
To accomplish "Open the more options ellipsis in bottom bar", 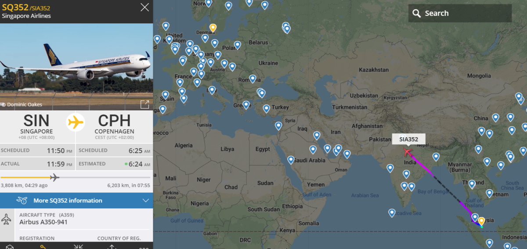I will (x=143, y=247).
